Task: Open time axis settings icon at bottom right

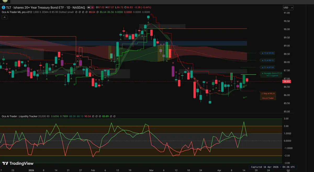Action: pyautogui.click(x=288, y=170)
